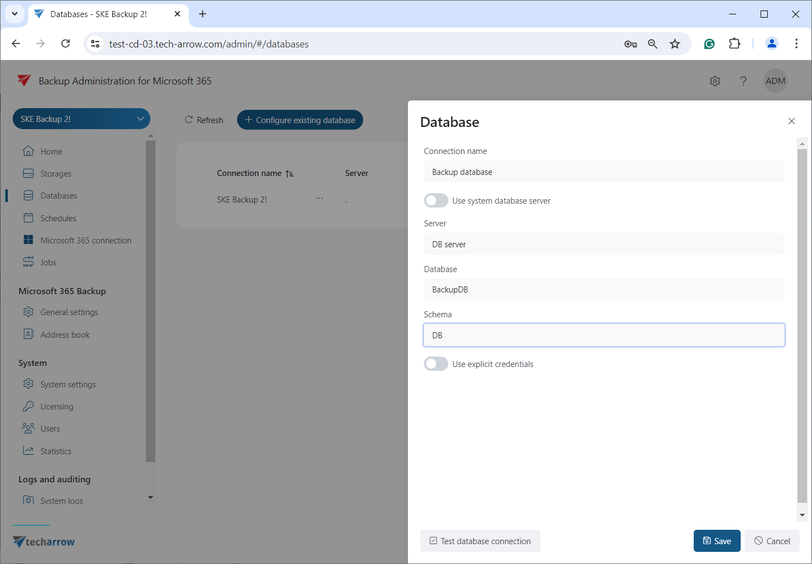The width and height of the screenshot is (812, 564).
Task: Turn on Use explicit credentials toggle
Action: tap(436, 364)
